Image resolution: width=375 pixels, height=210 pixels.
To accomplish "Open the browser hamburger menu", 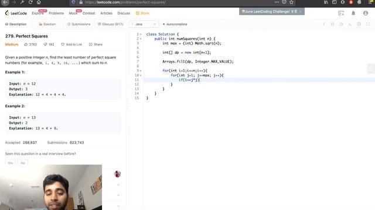I will 370,2.
